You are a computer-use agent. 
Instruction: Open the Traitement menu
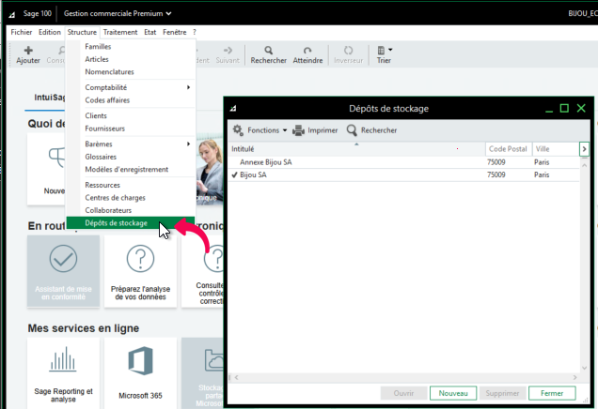click(120, 32)
